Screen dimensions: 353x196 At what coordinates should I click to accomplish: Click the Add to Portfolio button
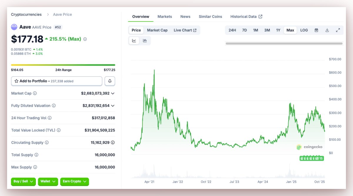(57, 81)
